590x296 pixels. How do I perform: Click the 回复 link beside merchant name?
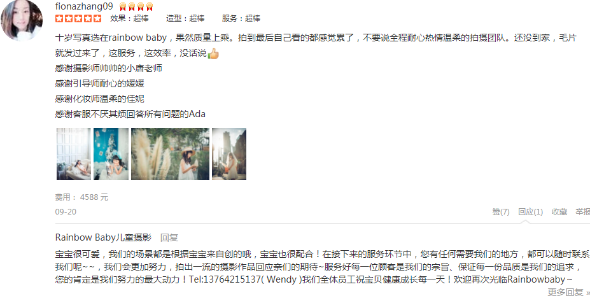point(169,237)
